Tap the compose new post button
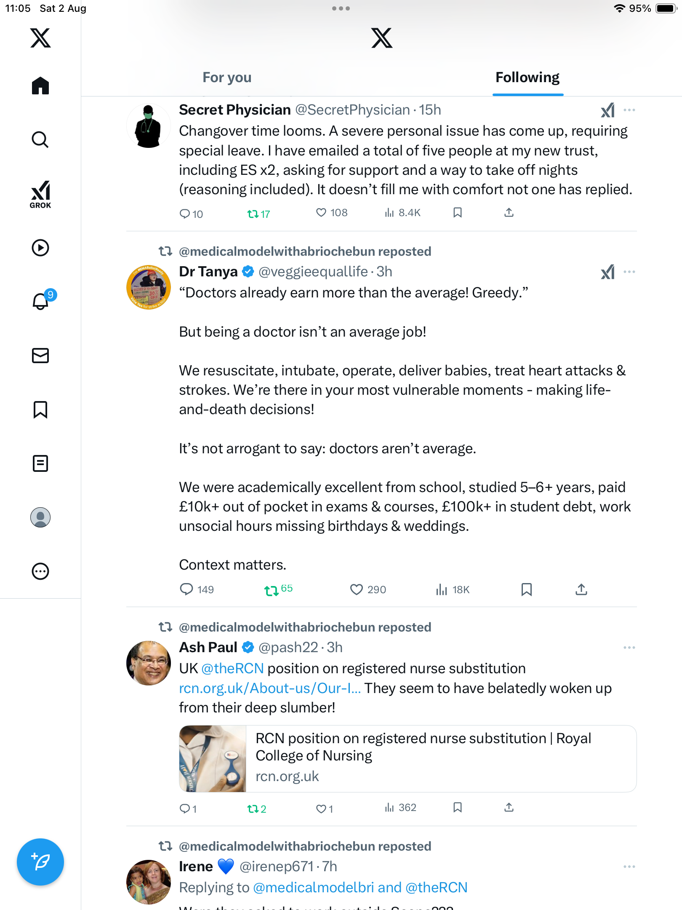The height and width of the screenshot is (910, 682). 40,862
